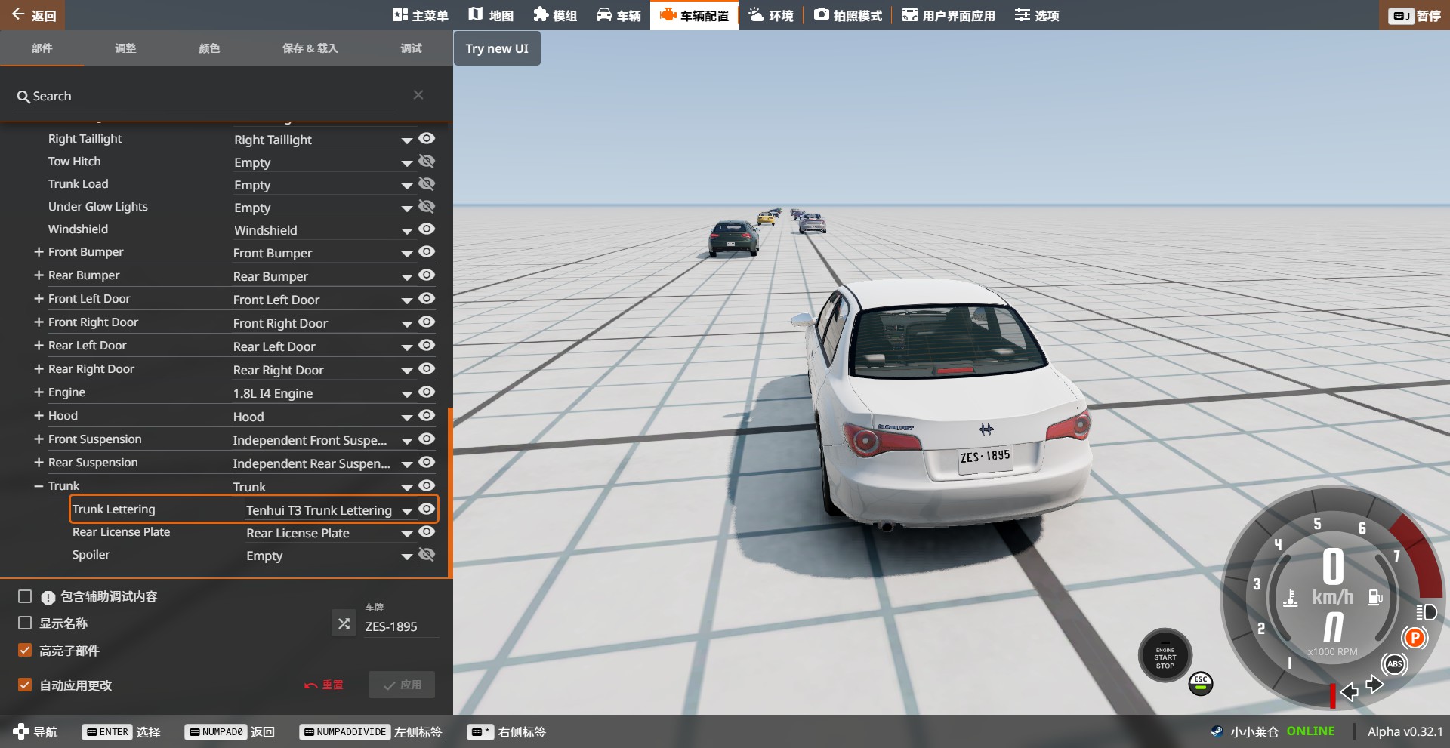
Task: Expand the Front Bumper tree item
Action: [x=39, y=251]
